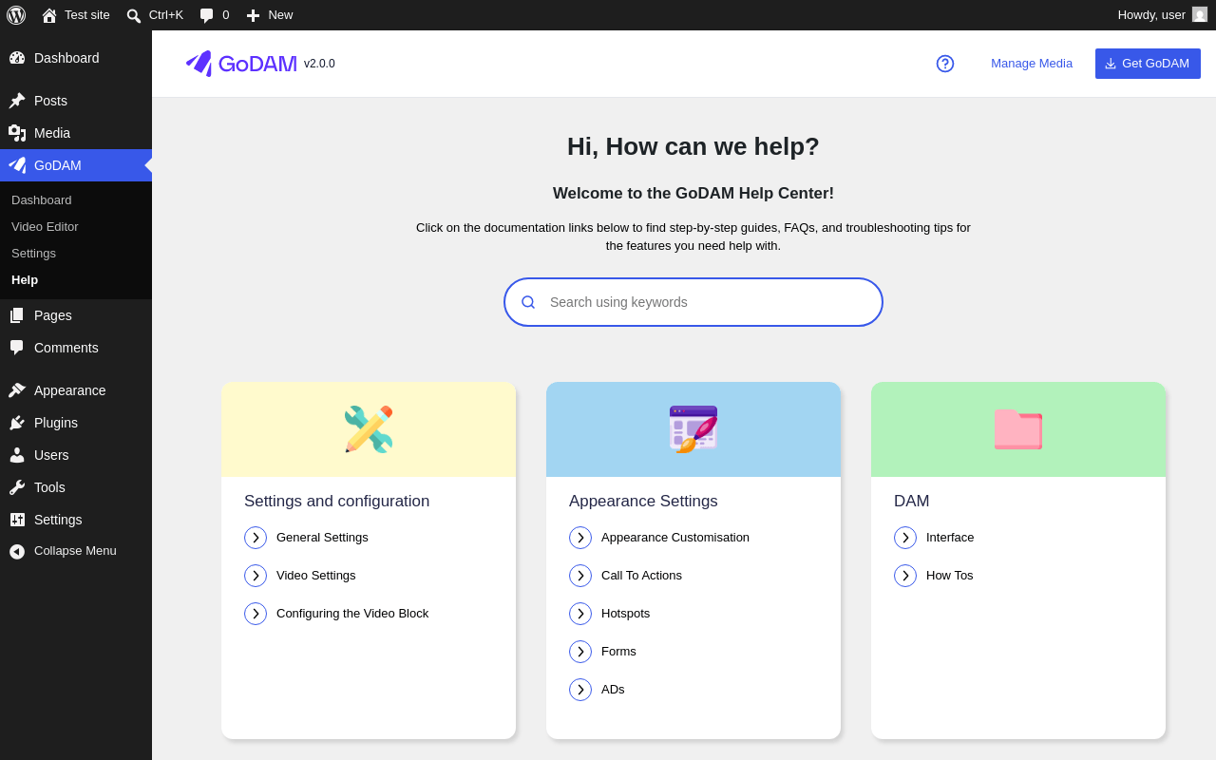Viewport: 1216px width, 760px height.
Task: Expand the General Settings chevron
Action: [x=256, y=538]
